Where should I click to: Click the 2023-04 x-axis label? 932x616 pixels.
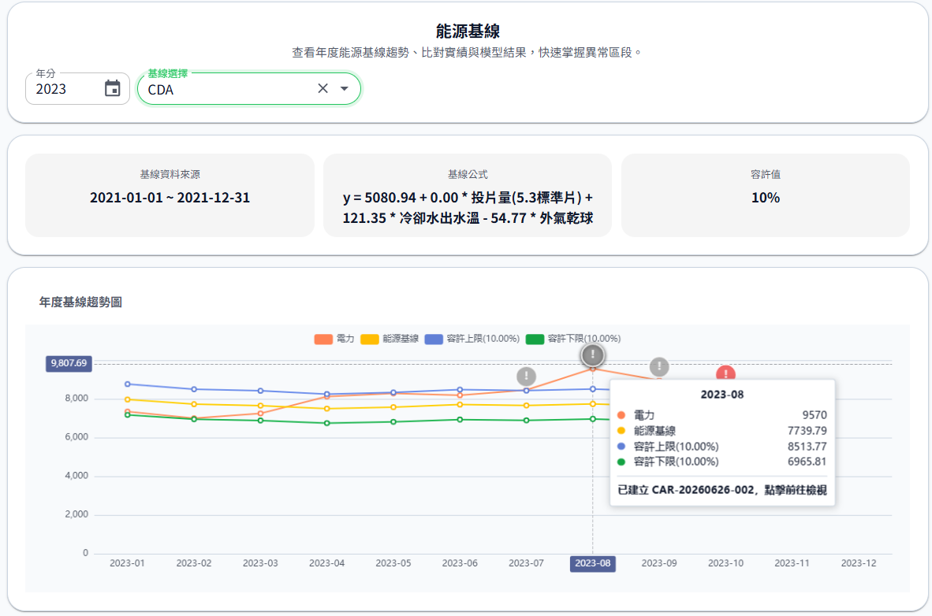point(327,563)
